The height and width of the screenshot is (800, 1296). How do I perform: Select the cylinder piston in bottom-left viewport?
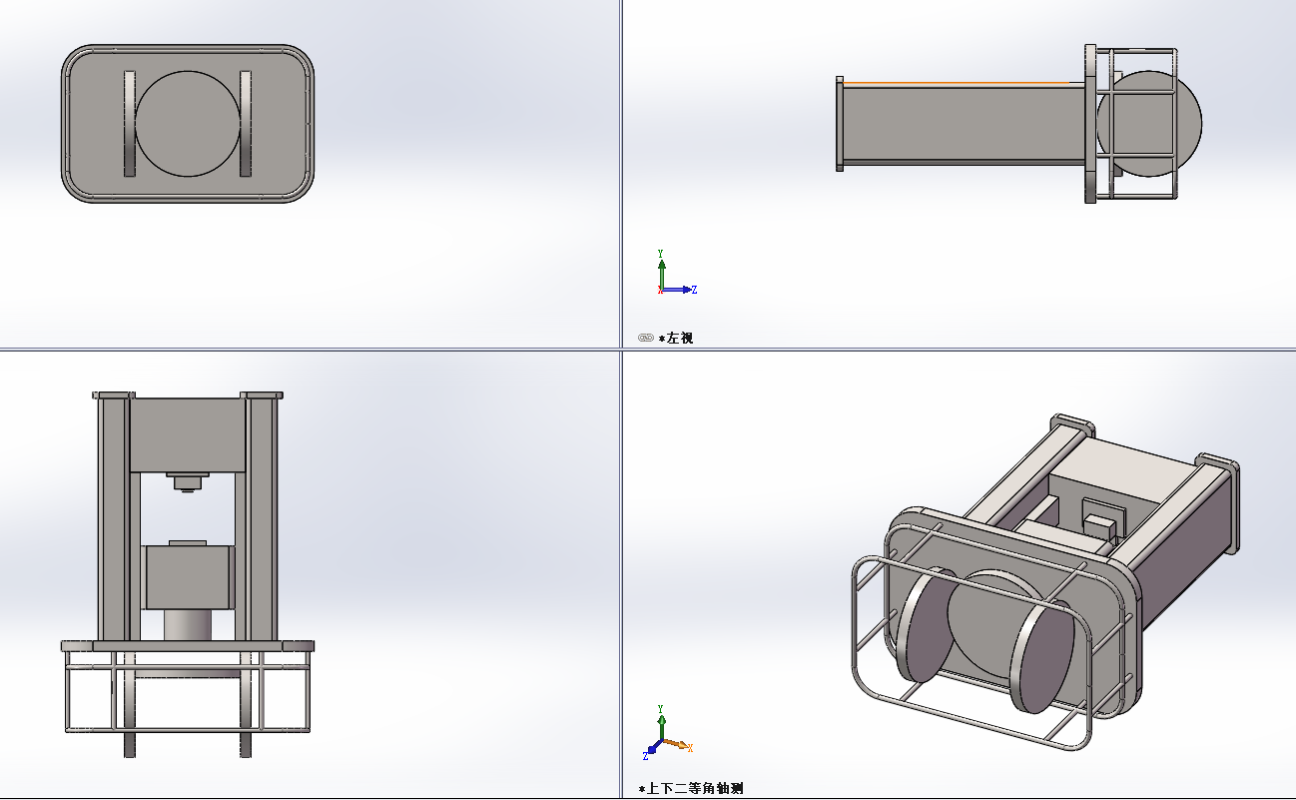pyautogui.click(x=188, y=625)
